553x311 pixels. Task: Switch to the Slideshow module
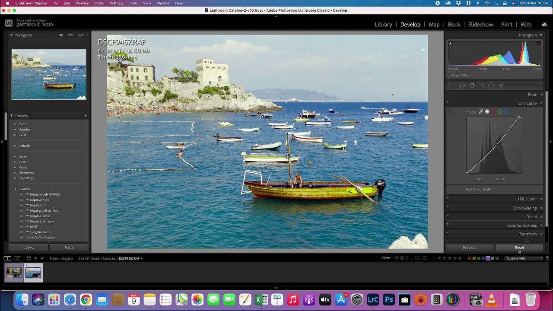tap(480, 25)
